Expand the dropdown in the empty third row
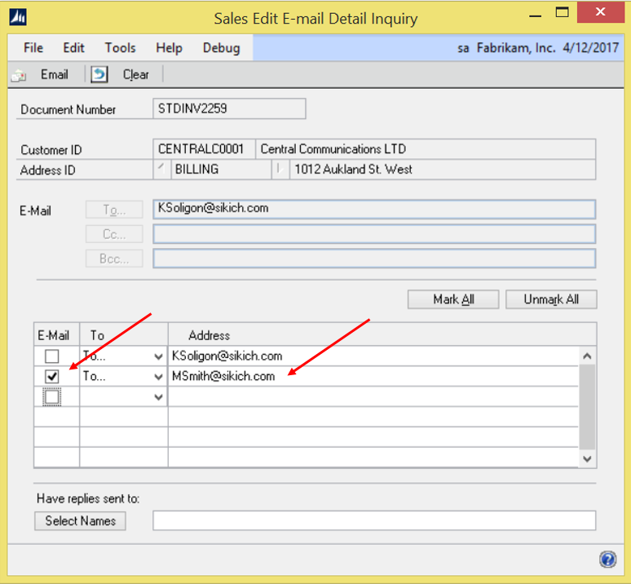631x584 pixels. coord(157,396)
